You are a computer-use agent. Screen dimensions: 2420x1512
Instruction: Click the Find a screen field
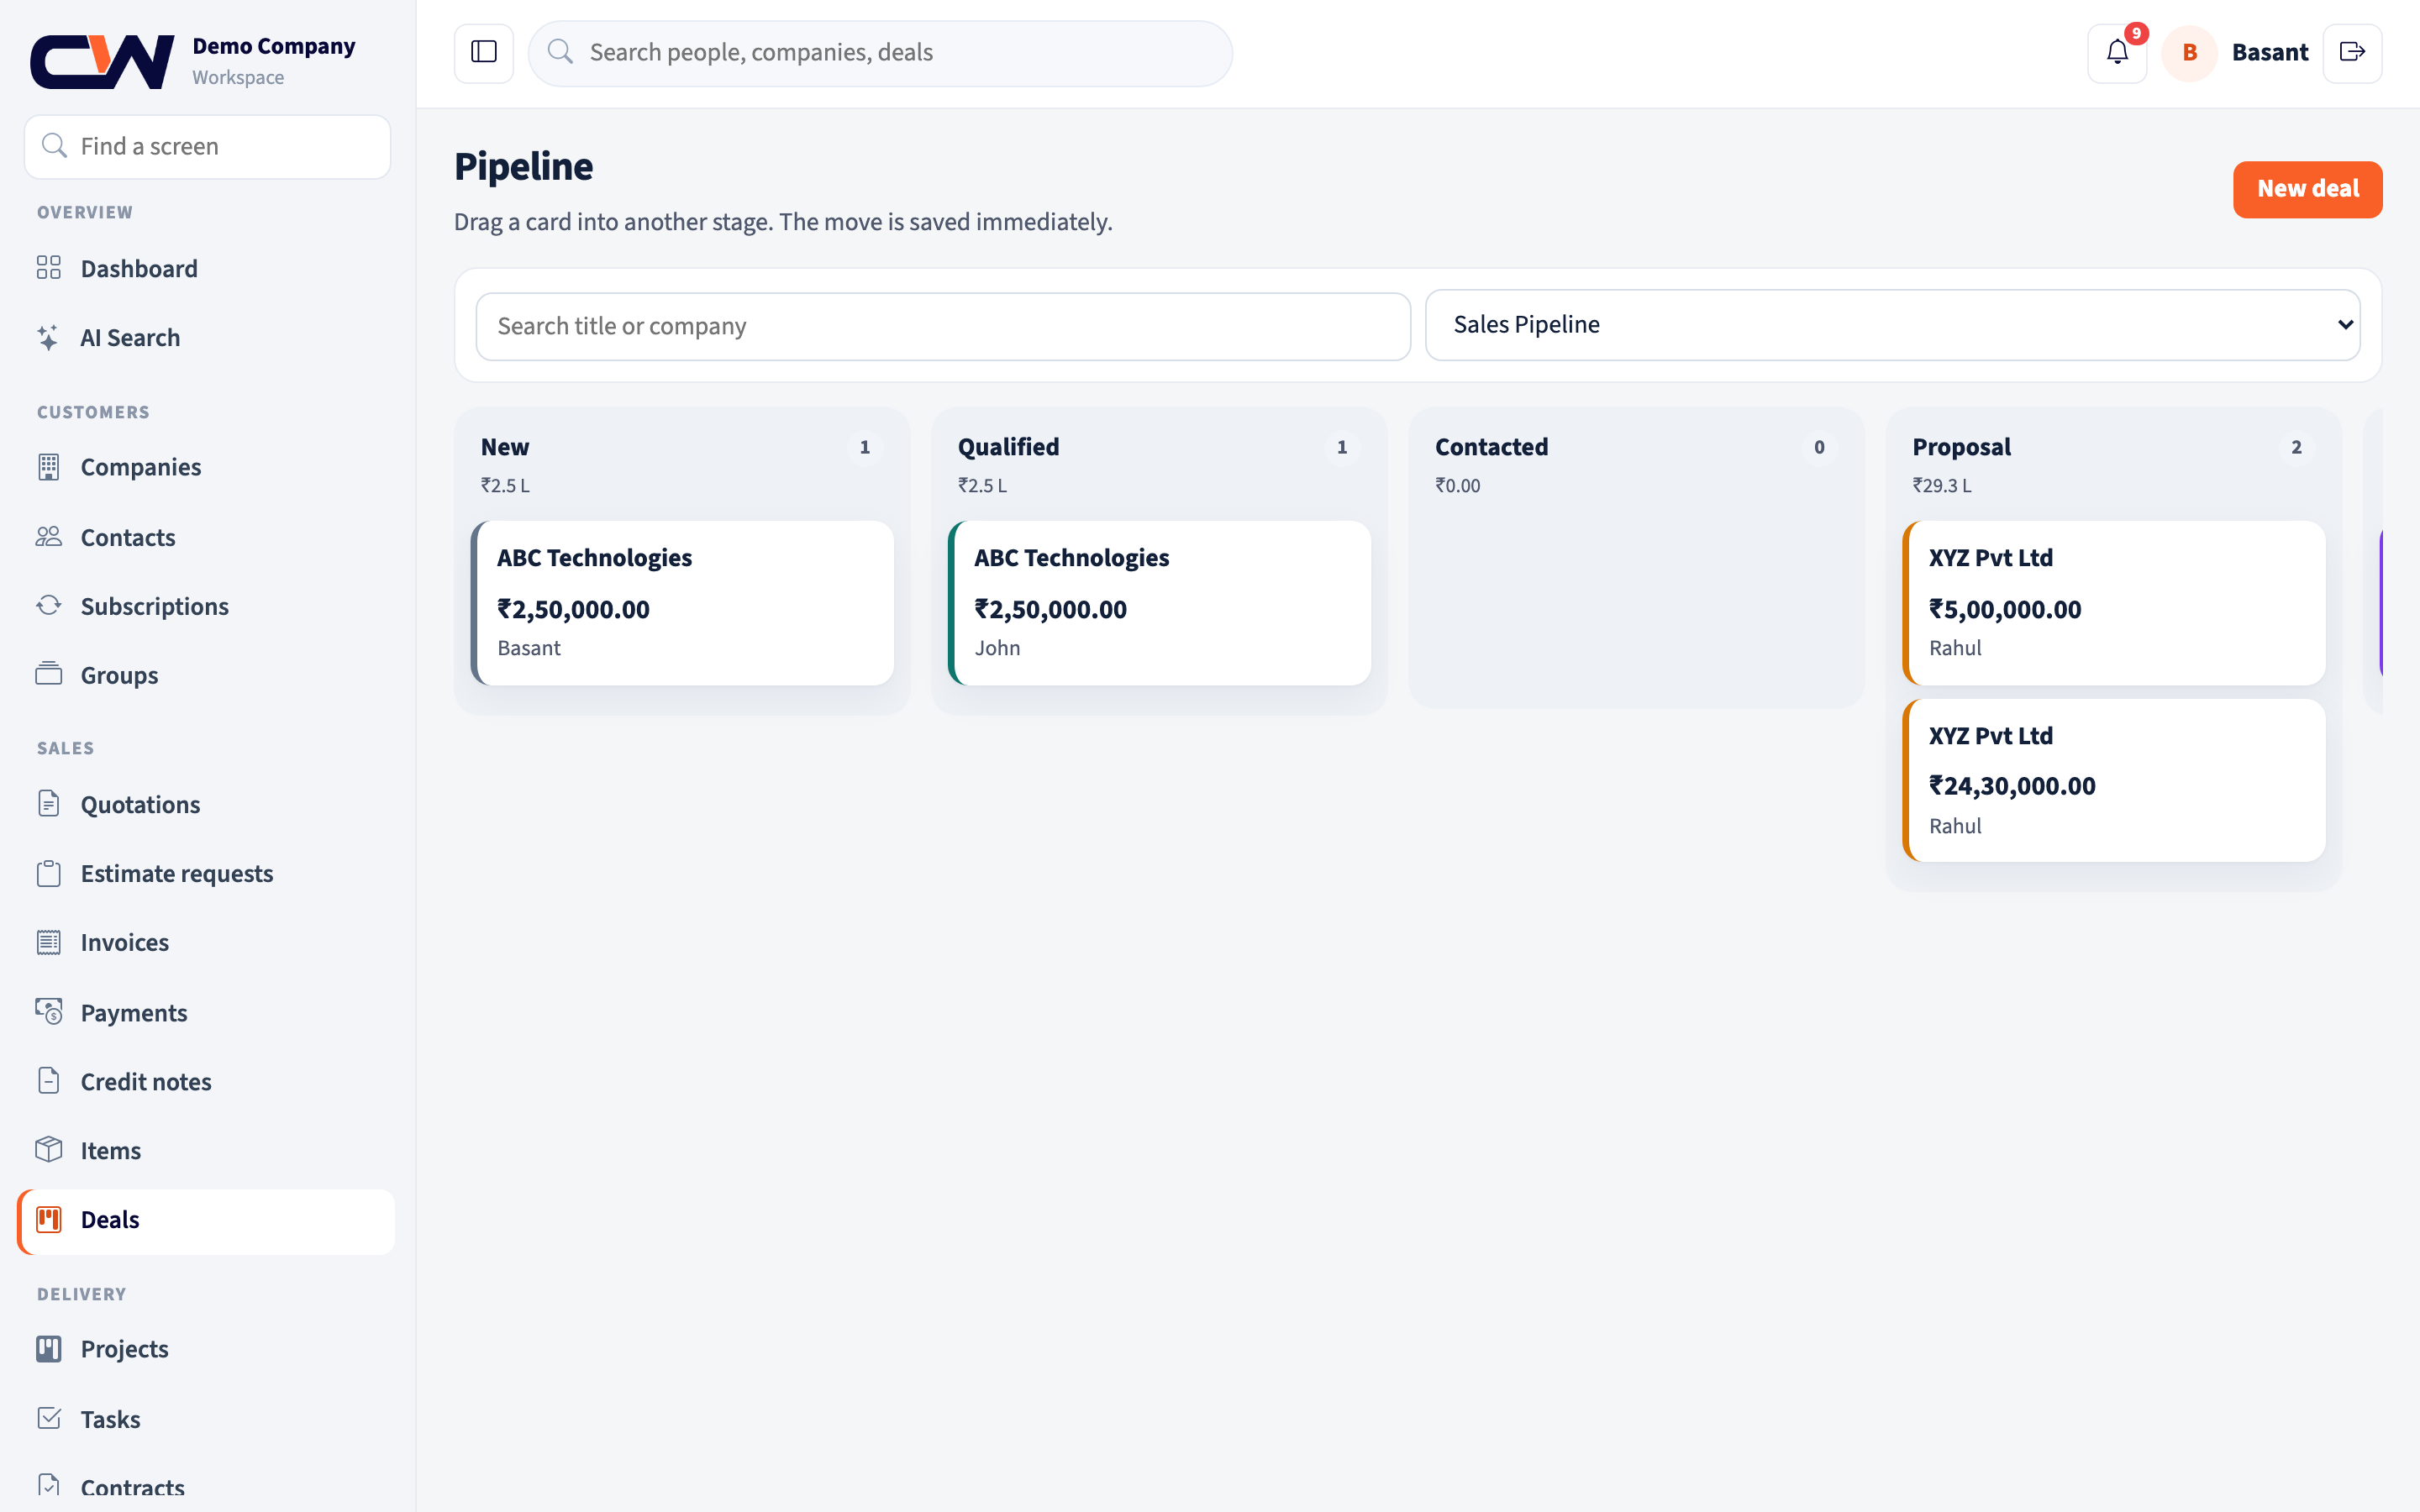coord(207,147)
